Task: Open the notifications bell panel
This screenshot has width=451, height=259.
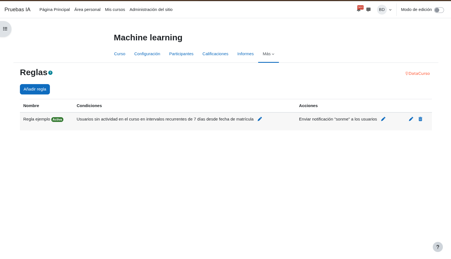Action: point(359,10)
